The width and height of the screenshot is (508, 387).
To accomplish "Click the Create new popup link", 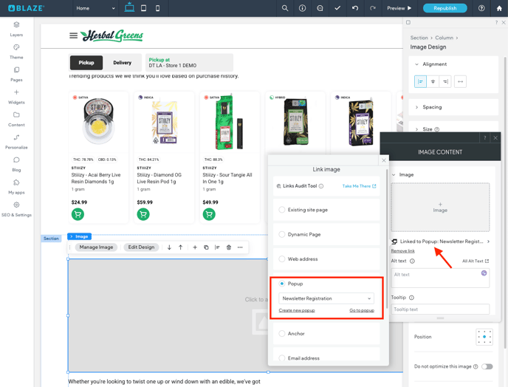I will pos(297,311).
